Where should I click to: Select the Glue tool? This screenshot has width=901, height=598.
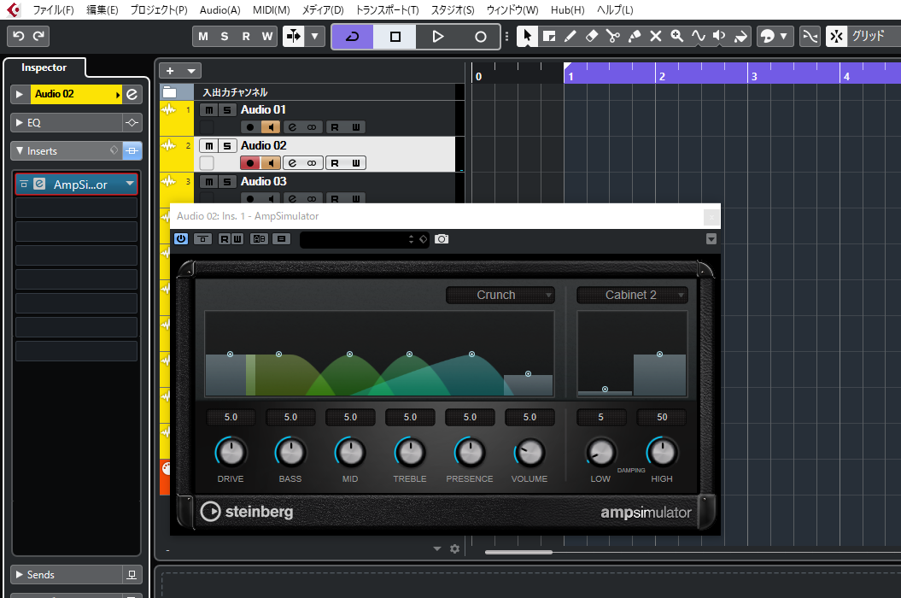click(x=635, y=36)
